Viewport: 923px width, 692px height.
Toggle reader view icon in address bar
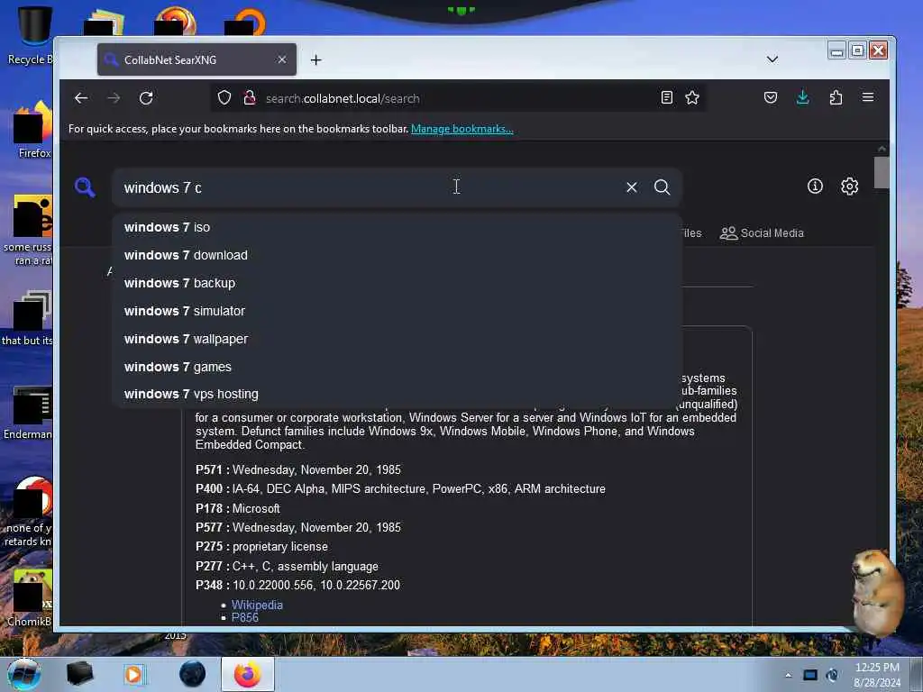click(666, 97)
